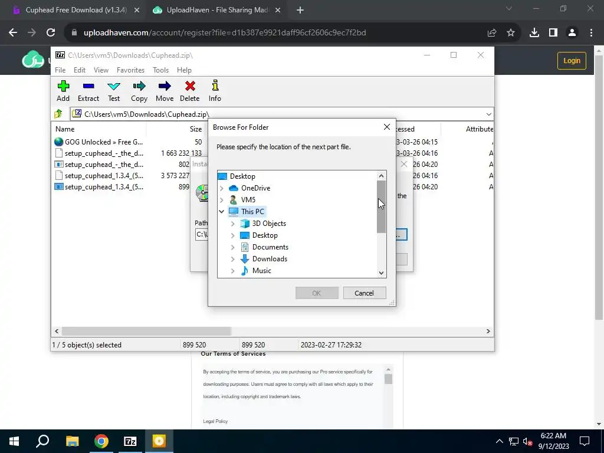This screenshot has width=604, height=453.
Task: Click the Name column header
Action: pos(65,129)
